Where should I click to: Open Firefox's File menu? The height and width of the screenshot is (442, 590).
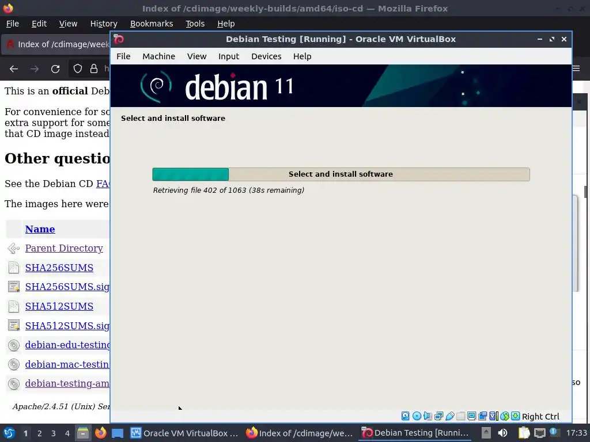[x=13, y=24]
